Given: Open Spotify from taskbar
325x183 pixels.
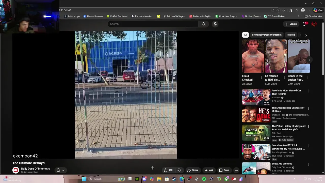Looking at the screenshot, I should 204,179.
